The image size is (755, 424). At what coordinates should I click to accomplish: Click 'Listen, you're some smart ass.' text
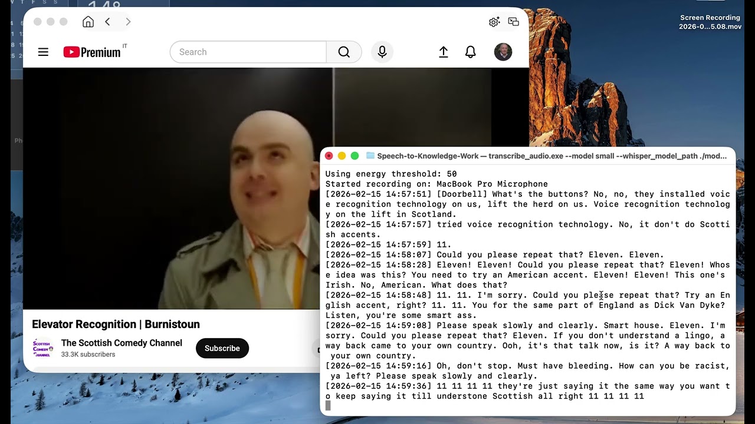tap(401, 315)
